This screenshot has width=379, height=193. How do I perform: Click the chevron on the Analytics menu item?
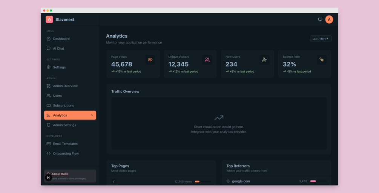(92, 115)
